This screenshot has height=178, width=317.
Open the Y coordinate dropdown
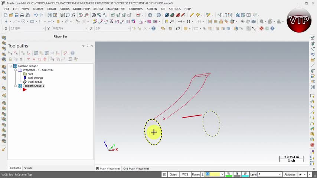click(x=86, y=29)
